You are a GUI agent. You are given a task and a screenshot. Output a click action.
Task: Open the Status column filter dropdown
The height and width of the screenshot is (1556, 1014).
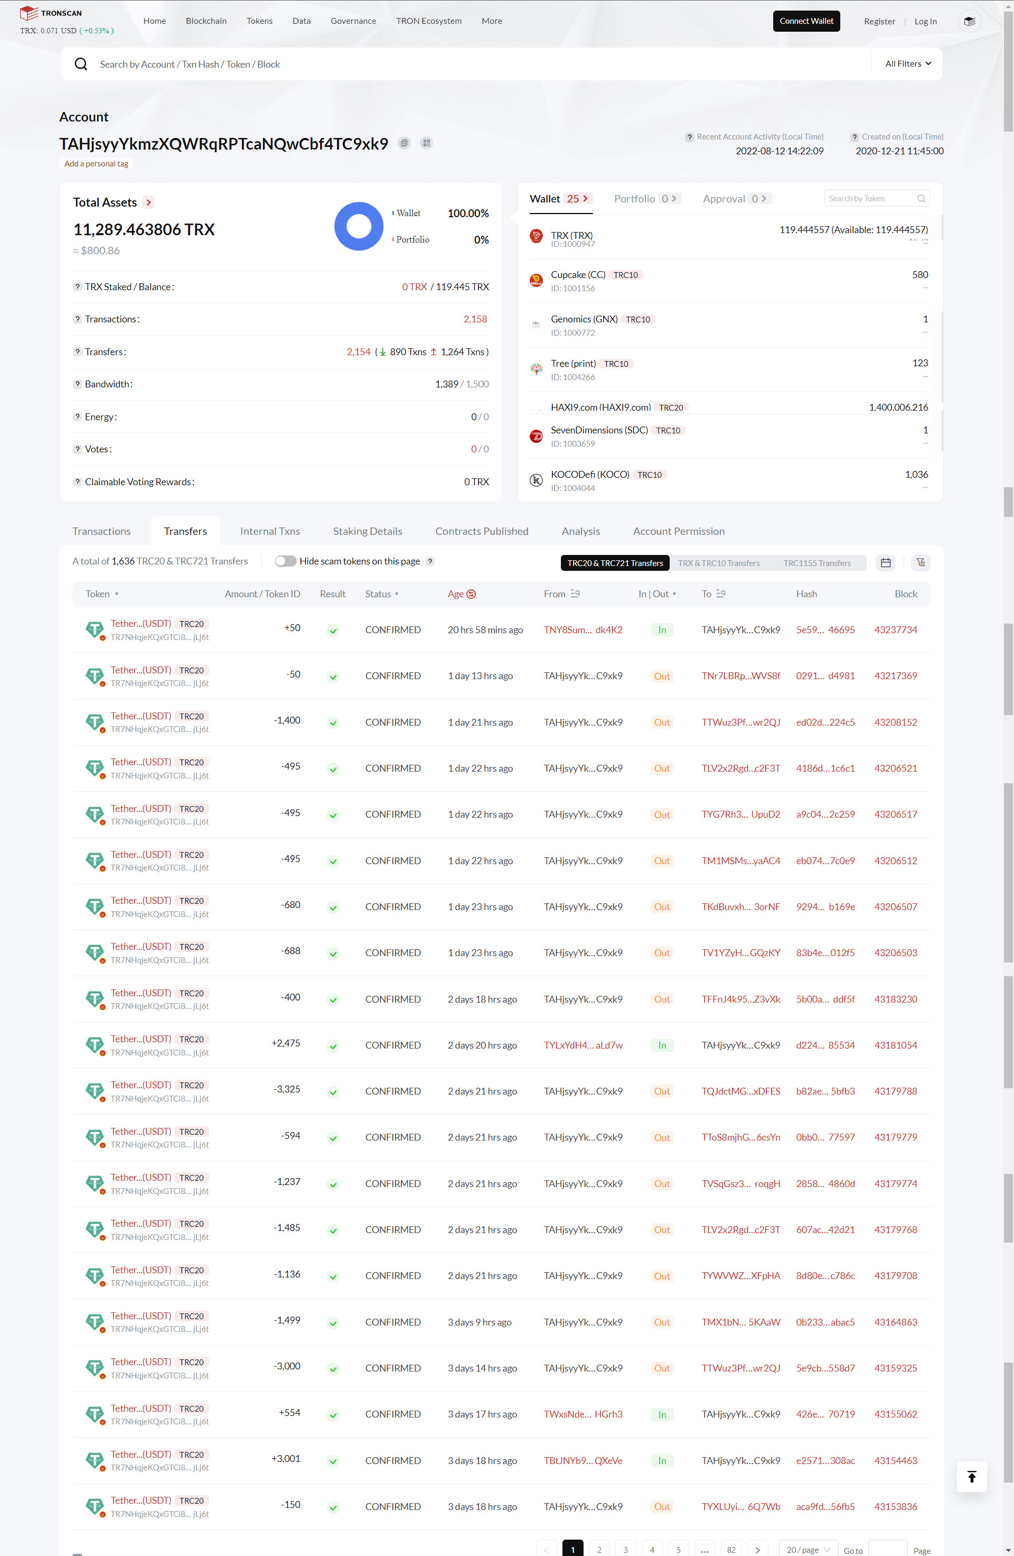(397, 594)
